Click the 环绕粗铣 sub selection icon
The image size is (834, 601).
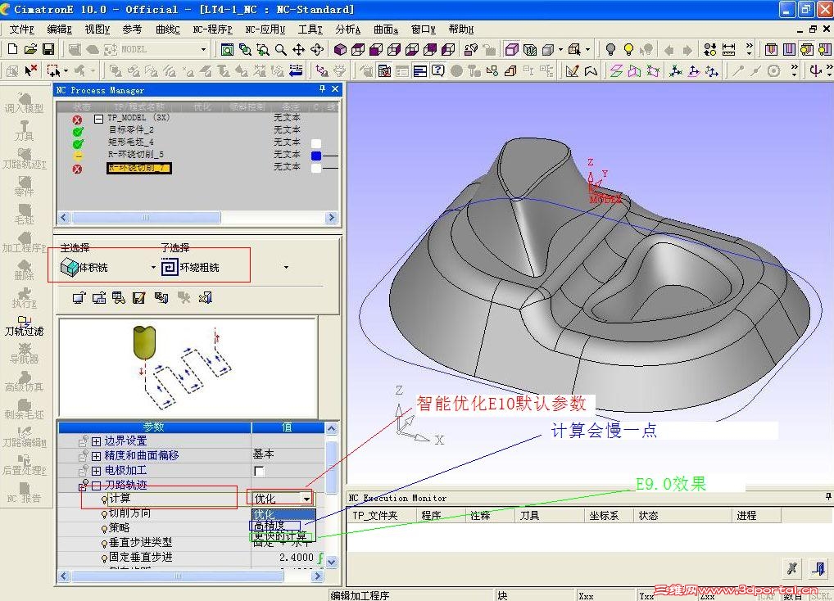pos(169,267)
